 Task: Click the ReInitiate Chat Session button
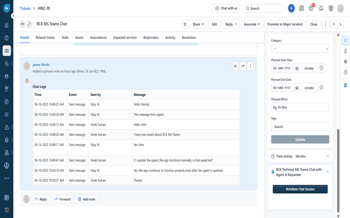click(x=300, y=189)
